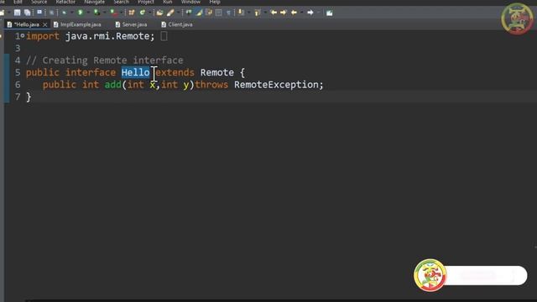Open dropdown arrow beside Debug icon
Screen dimensions: 537x302
(72, 13)
